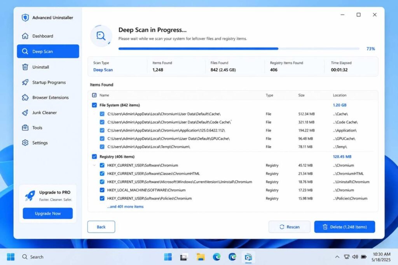Image resolution: width=398 pixels, height=265 pixels.
Task: Click the 1.20 GB file system total
Action: tap(340, 105)
